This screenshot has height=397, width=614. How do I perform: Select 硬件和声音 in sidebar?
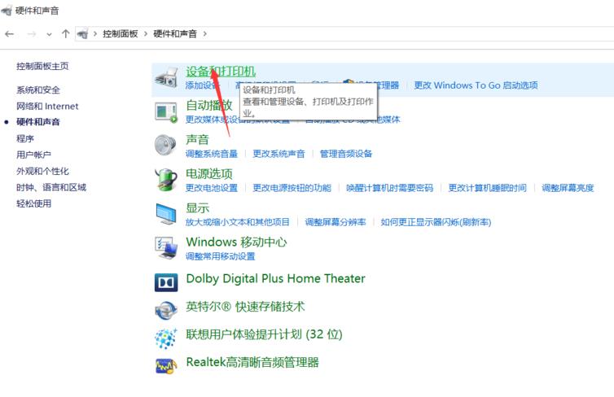pyautogui.click(x=38, y=122)
